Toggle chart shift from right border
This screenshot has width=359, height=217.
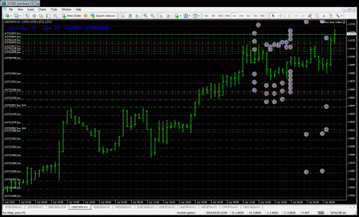click(168, 16)
